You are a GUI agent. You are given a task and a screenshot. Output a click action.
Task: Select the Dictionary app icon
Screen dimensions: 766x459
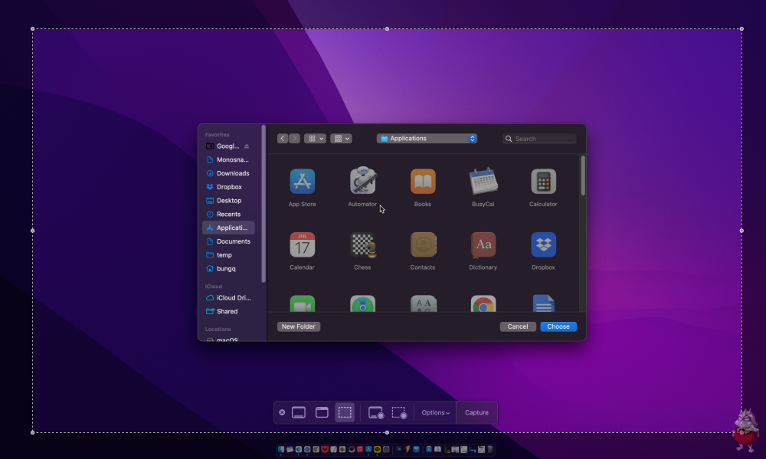coord(483,244)
